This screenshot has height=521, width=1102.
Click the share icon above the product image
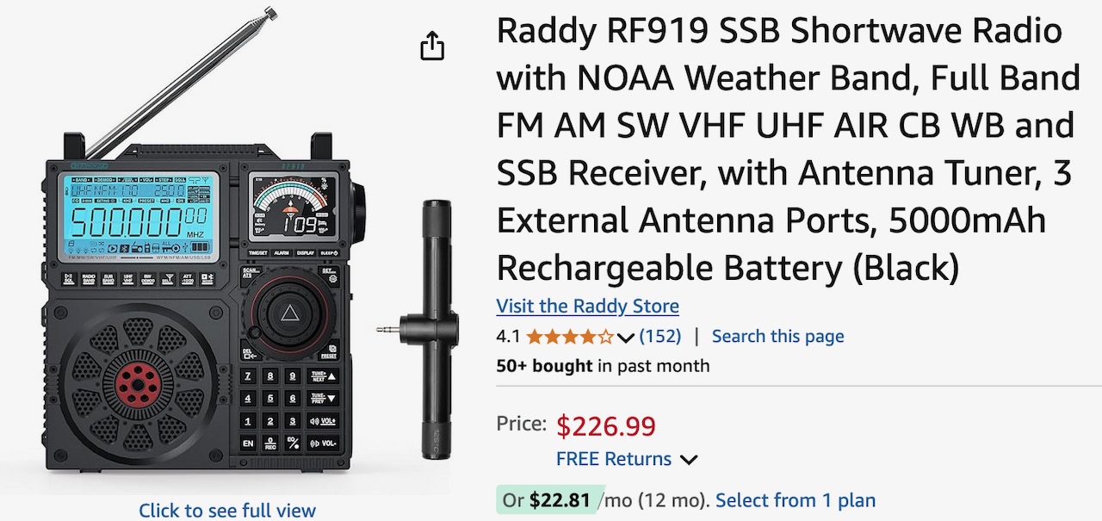432,46
